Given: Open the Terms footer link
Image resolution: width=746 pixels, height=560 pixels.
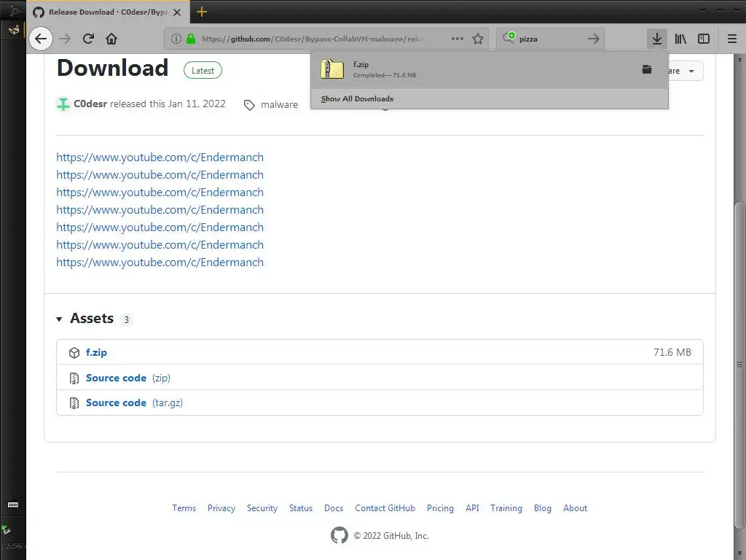Looking at the screenshot, I should click(x=184, y=508).
